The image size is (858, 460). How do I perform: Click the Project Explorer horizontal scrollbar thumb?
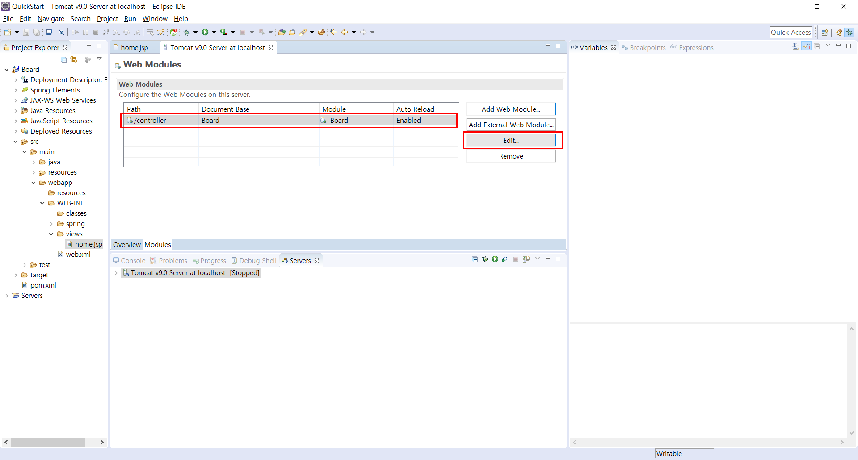[48, 442]
